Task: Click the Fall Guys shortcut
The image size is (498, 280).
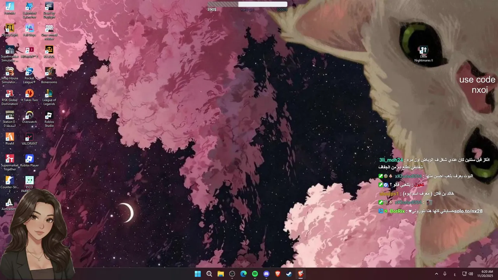Action: tap(30, 30)
